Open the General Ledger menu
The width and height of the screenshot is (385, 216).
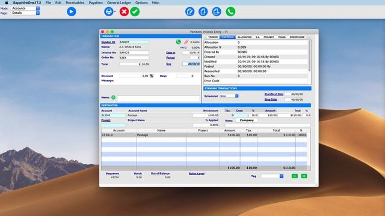coord(119,2)
